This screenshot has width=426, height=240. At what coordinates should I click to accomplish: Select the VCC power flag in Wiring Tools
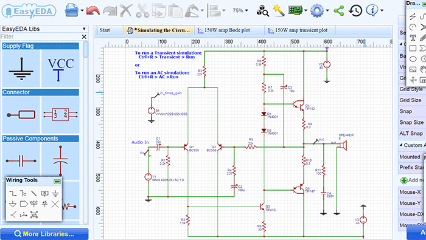(33, 204)
